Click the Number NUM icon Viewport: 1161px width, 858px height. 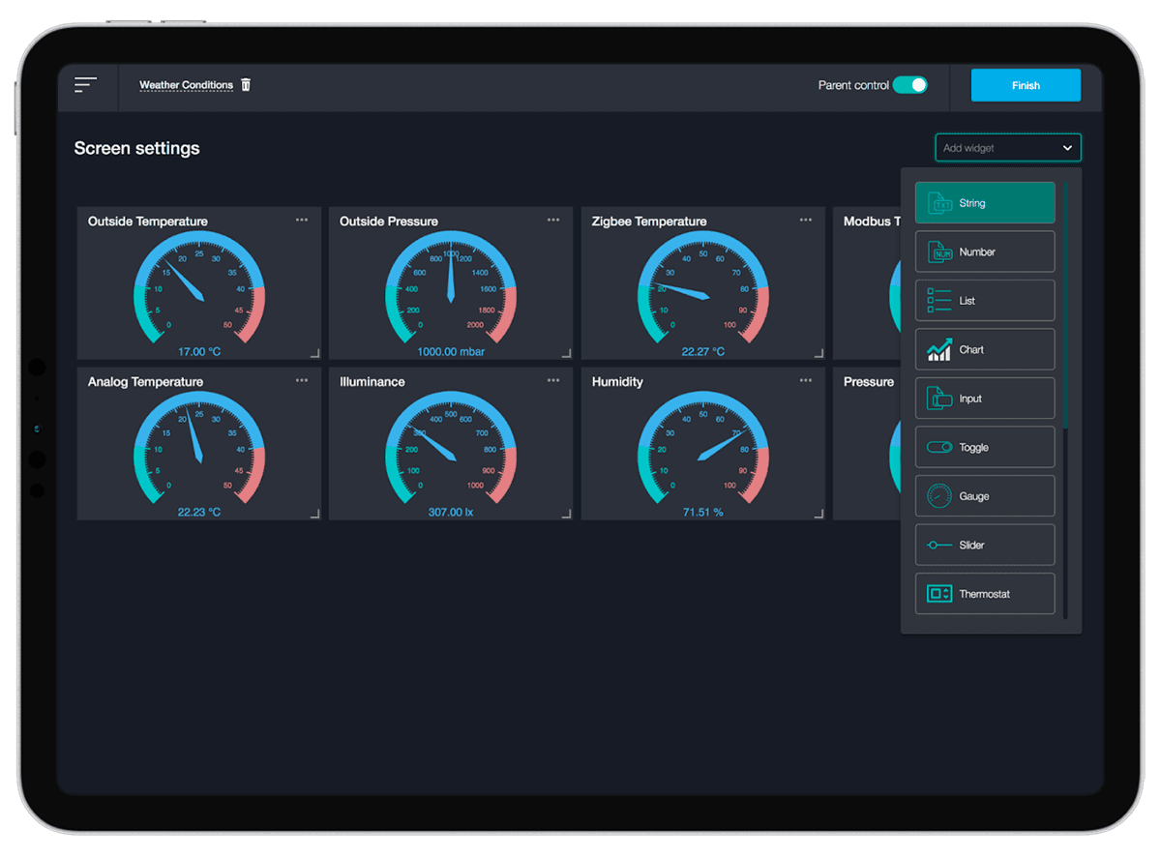[x=939, y=251]
